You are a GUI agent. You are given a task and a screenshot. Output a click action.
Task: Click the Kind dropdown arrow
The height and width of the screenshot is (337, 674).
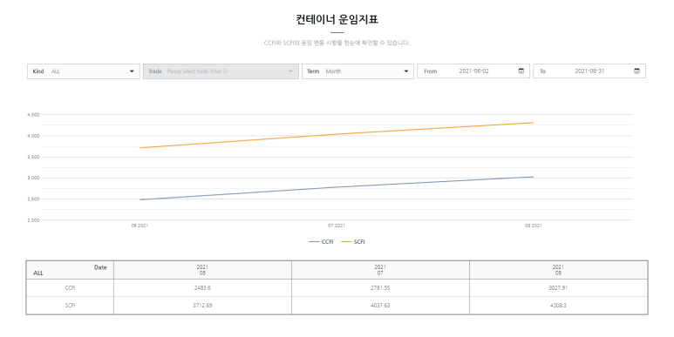point(132,71)
